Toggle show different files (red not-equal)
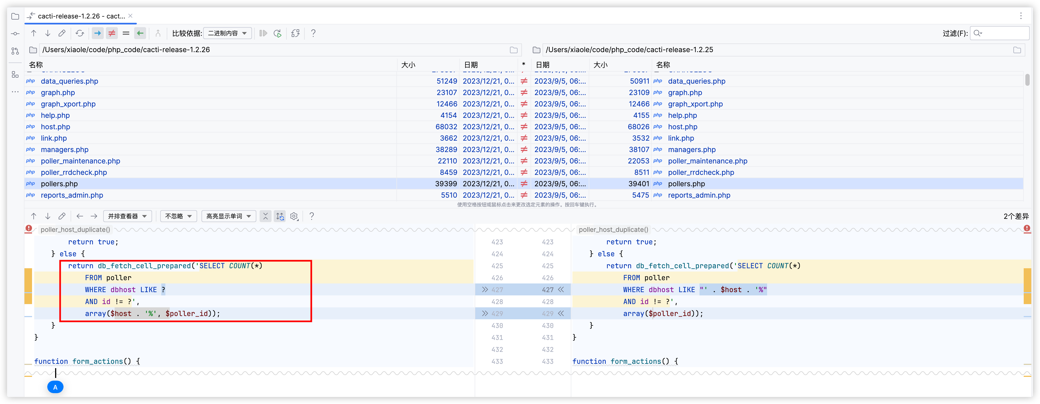This screenshot has width=1040, height=404. [112, 33]
